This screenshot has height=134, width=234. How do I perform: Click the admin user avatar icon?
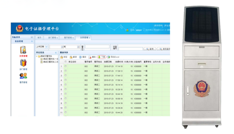click(x=127, y=30)
